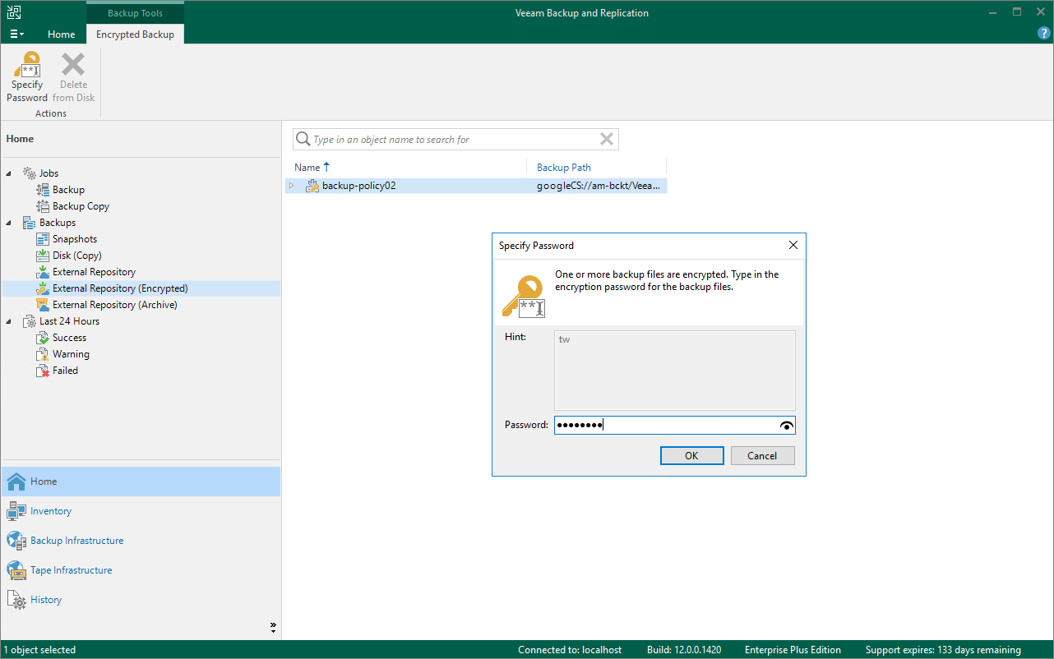Confirm the password with OK
1054x659 pixels.
pos(692,455)
